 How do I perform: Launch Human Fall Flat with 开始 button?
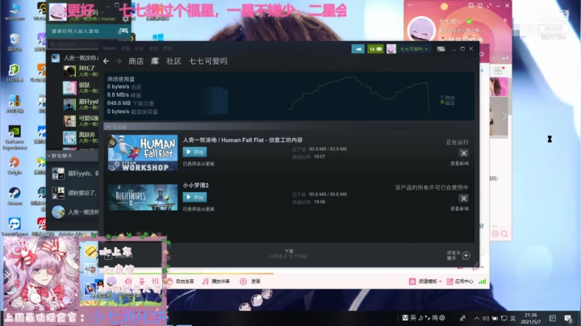195,152
